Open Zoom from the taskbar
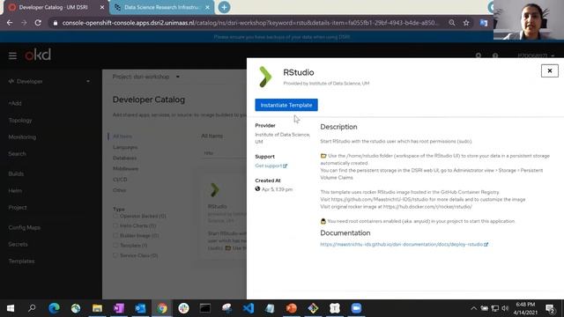 click(x=356, y=308)
